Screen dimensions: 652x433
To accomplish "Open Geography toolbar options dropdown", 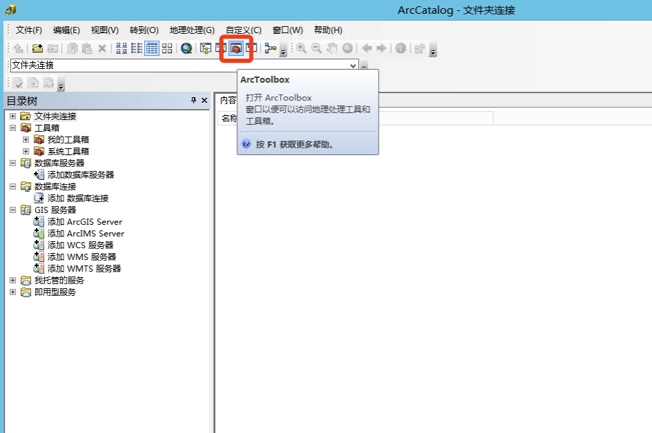I will (x=433, y=49).
